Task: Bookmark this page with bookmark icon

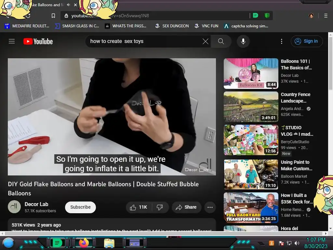Action: click(53, 16)
